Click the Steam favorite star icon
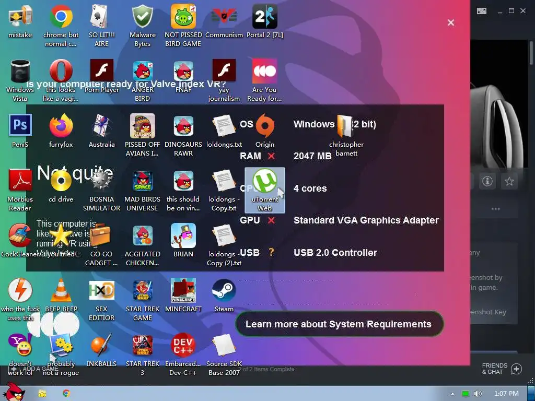535x401 pixels. click(509, 181)
